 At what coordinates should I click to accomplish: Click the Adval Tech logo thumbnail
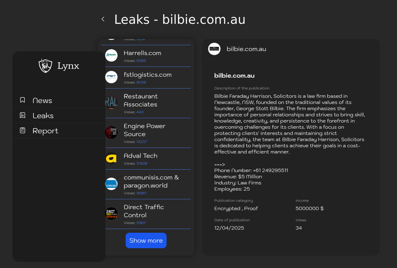(x=111, y=158)
